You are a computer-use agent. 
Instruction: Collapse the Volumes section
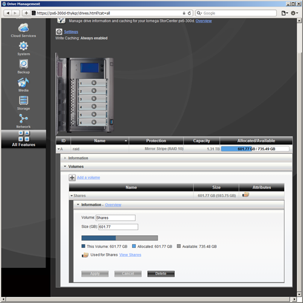(65, 167)
